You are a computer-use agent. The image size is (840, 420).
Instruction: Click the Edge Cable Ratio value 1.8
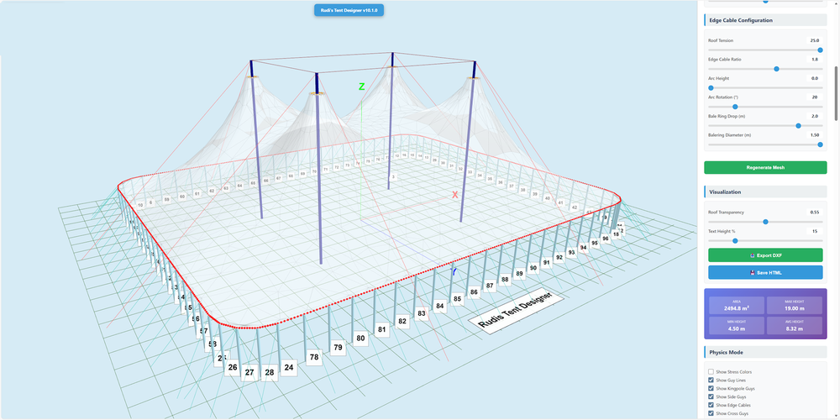[x=814, y=60]
